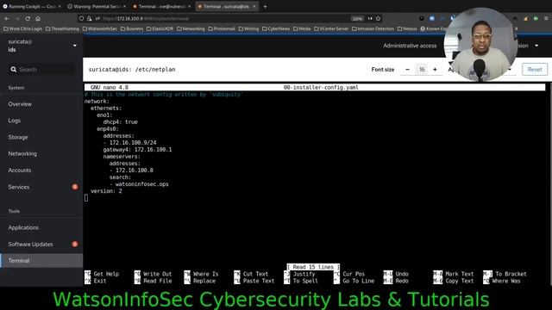The image size is (552, 310).
Task: Open the browser hamburger menu
Action: [546, 18]
